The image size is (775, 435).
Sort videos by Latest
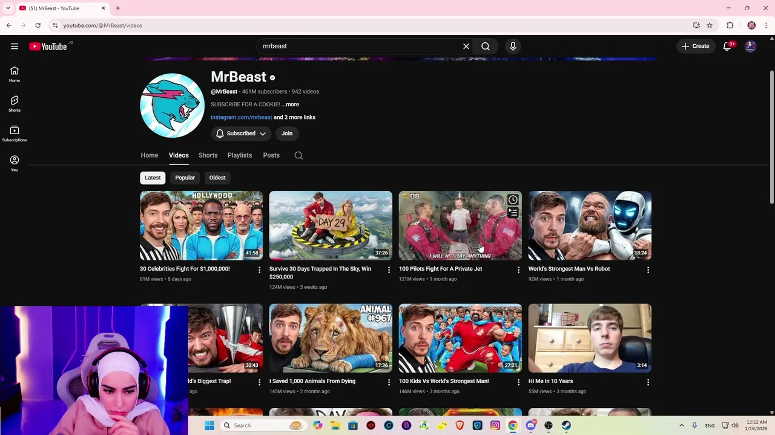coord(153,178)
